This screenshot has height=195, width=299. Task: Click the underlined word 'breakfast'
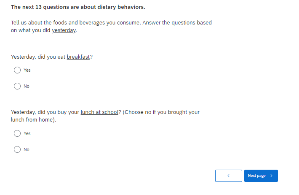tap(78, 57)
